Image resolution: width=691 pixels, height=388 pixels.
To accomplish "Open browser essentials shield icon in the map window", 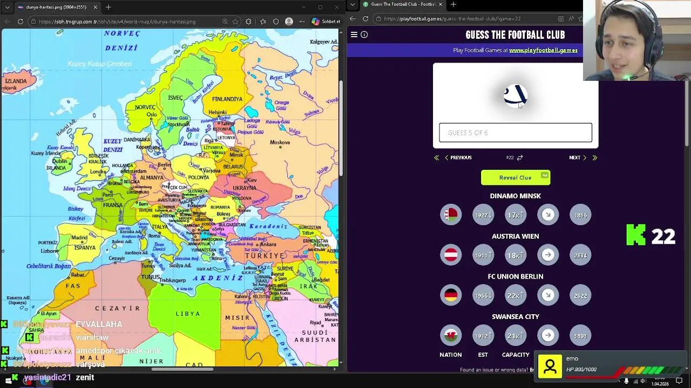I will click(x=276, y=22).
